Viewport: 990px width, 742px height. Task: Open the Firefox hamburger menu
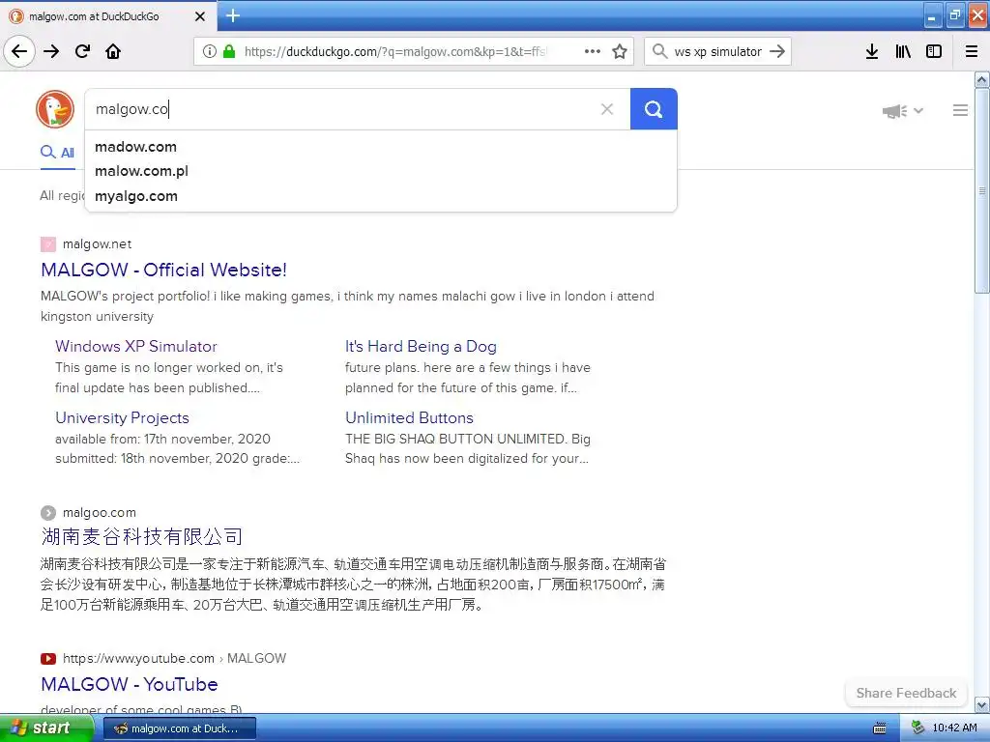tap(972, 51)
